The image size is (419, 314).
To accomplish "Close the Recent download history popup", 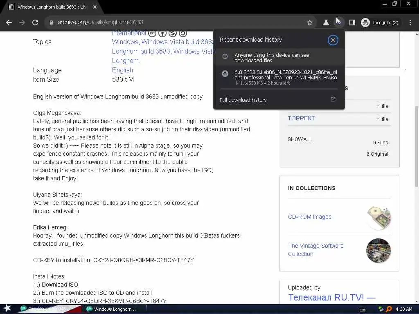I will (x=333, y=40).
